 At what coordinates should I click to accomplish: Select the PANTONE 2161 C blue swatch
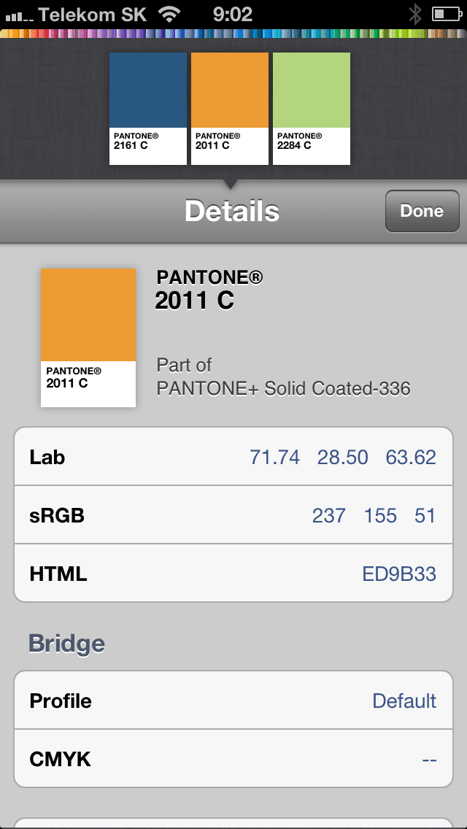coord(148,108)
